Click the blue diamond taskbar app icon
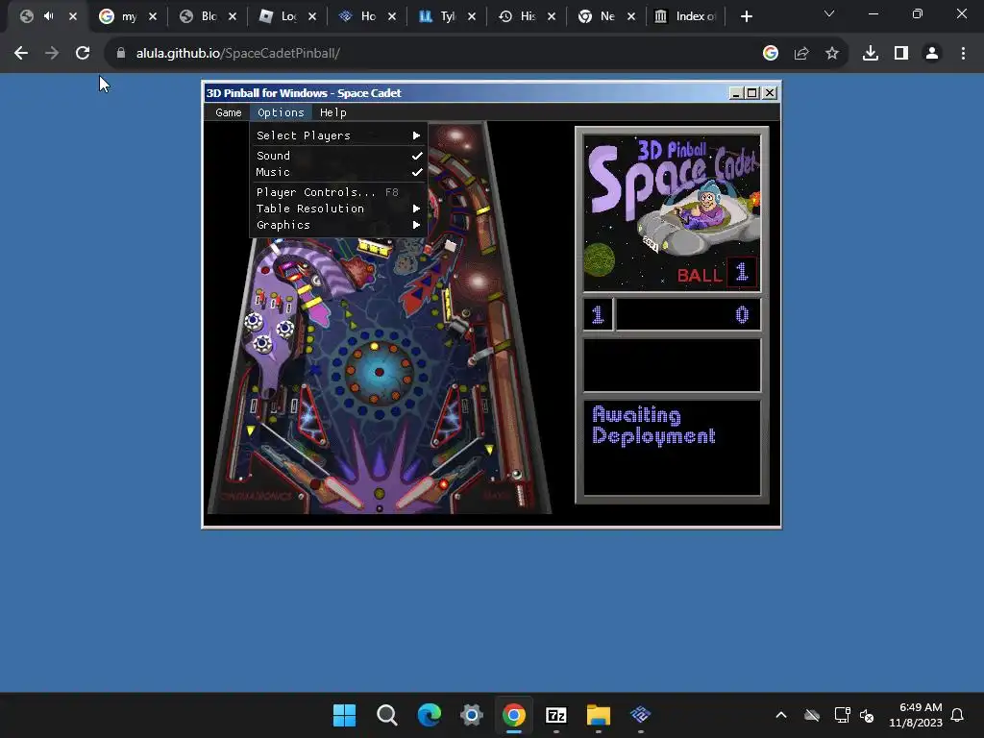Screen dimensions: 984x738 [x=640, y=715]
